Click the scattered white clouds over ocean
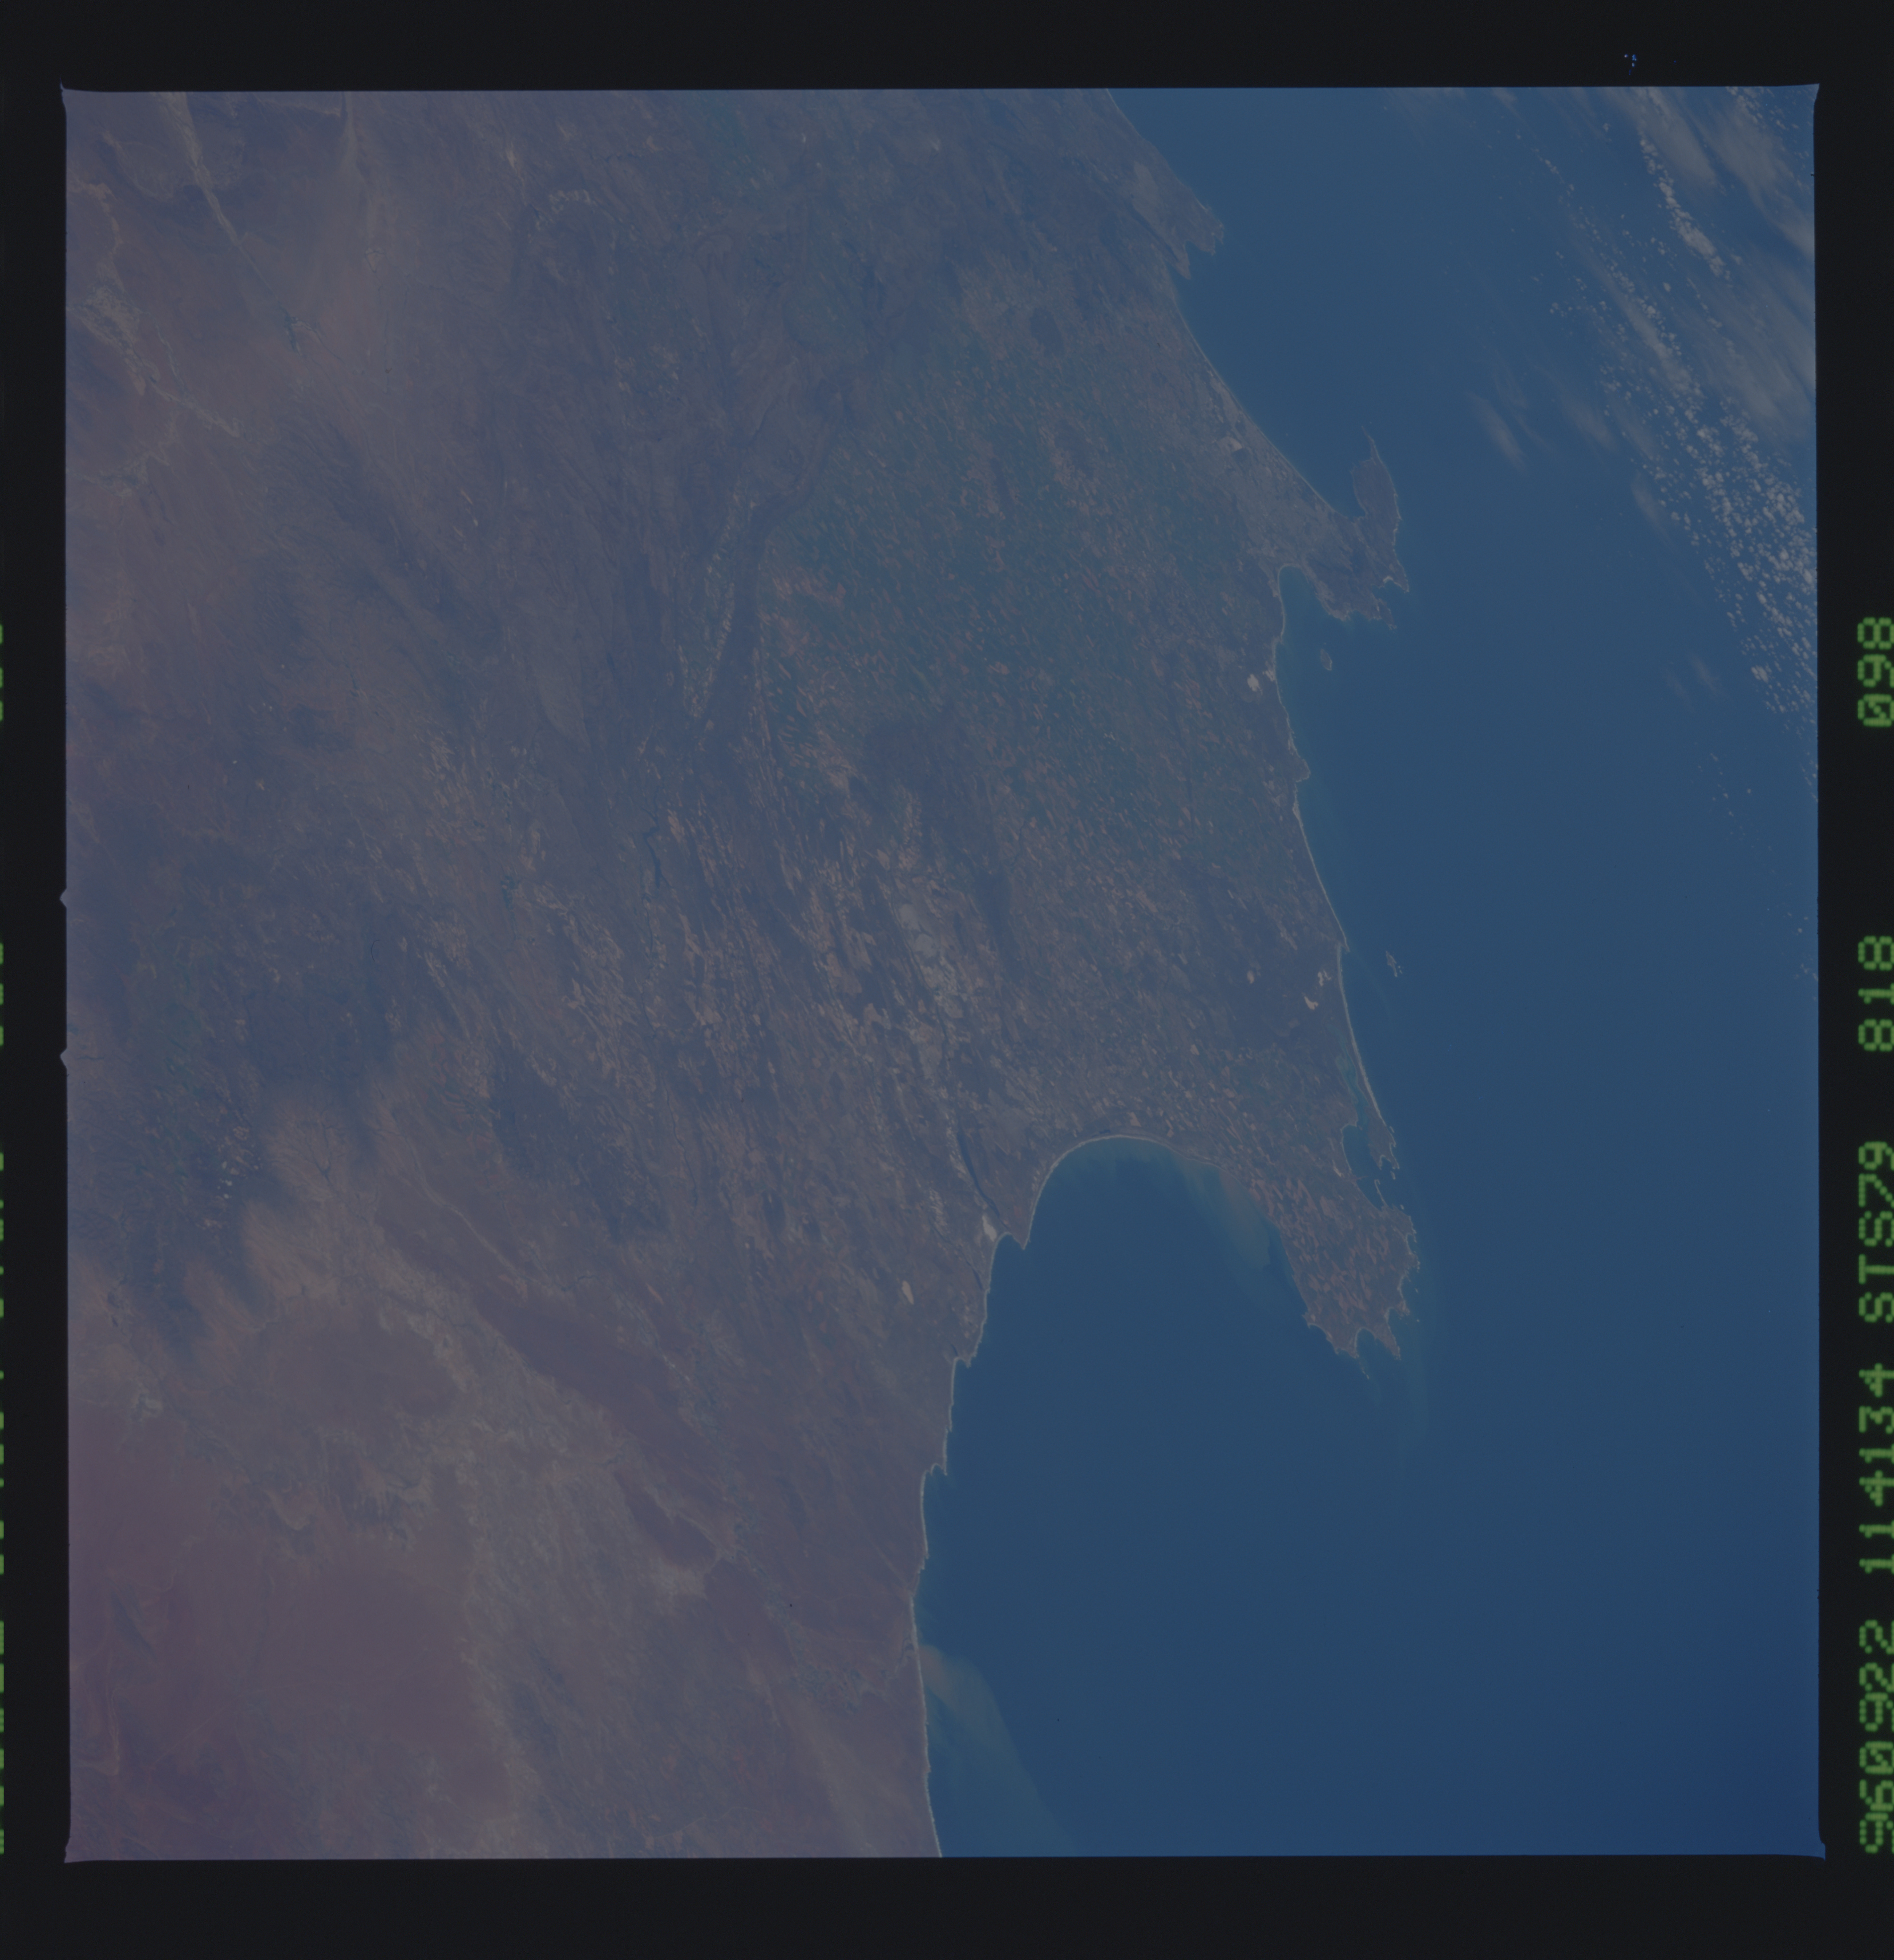The width and height of the screenshot is (1894, 1960). point(1740,480)
